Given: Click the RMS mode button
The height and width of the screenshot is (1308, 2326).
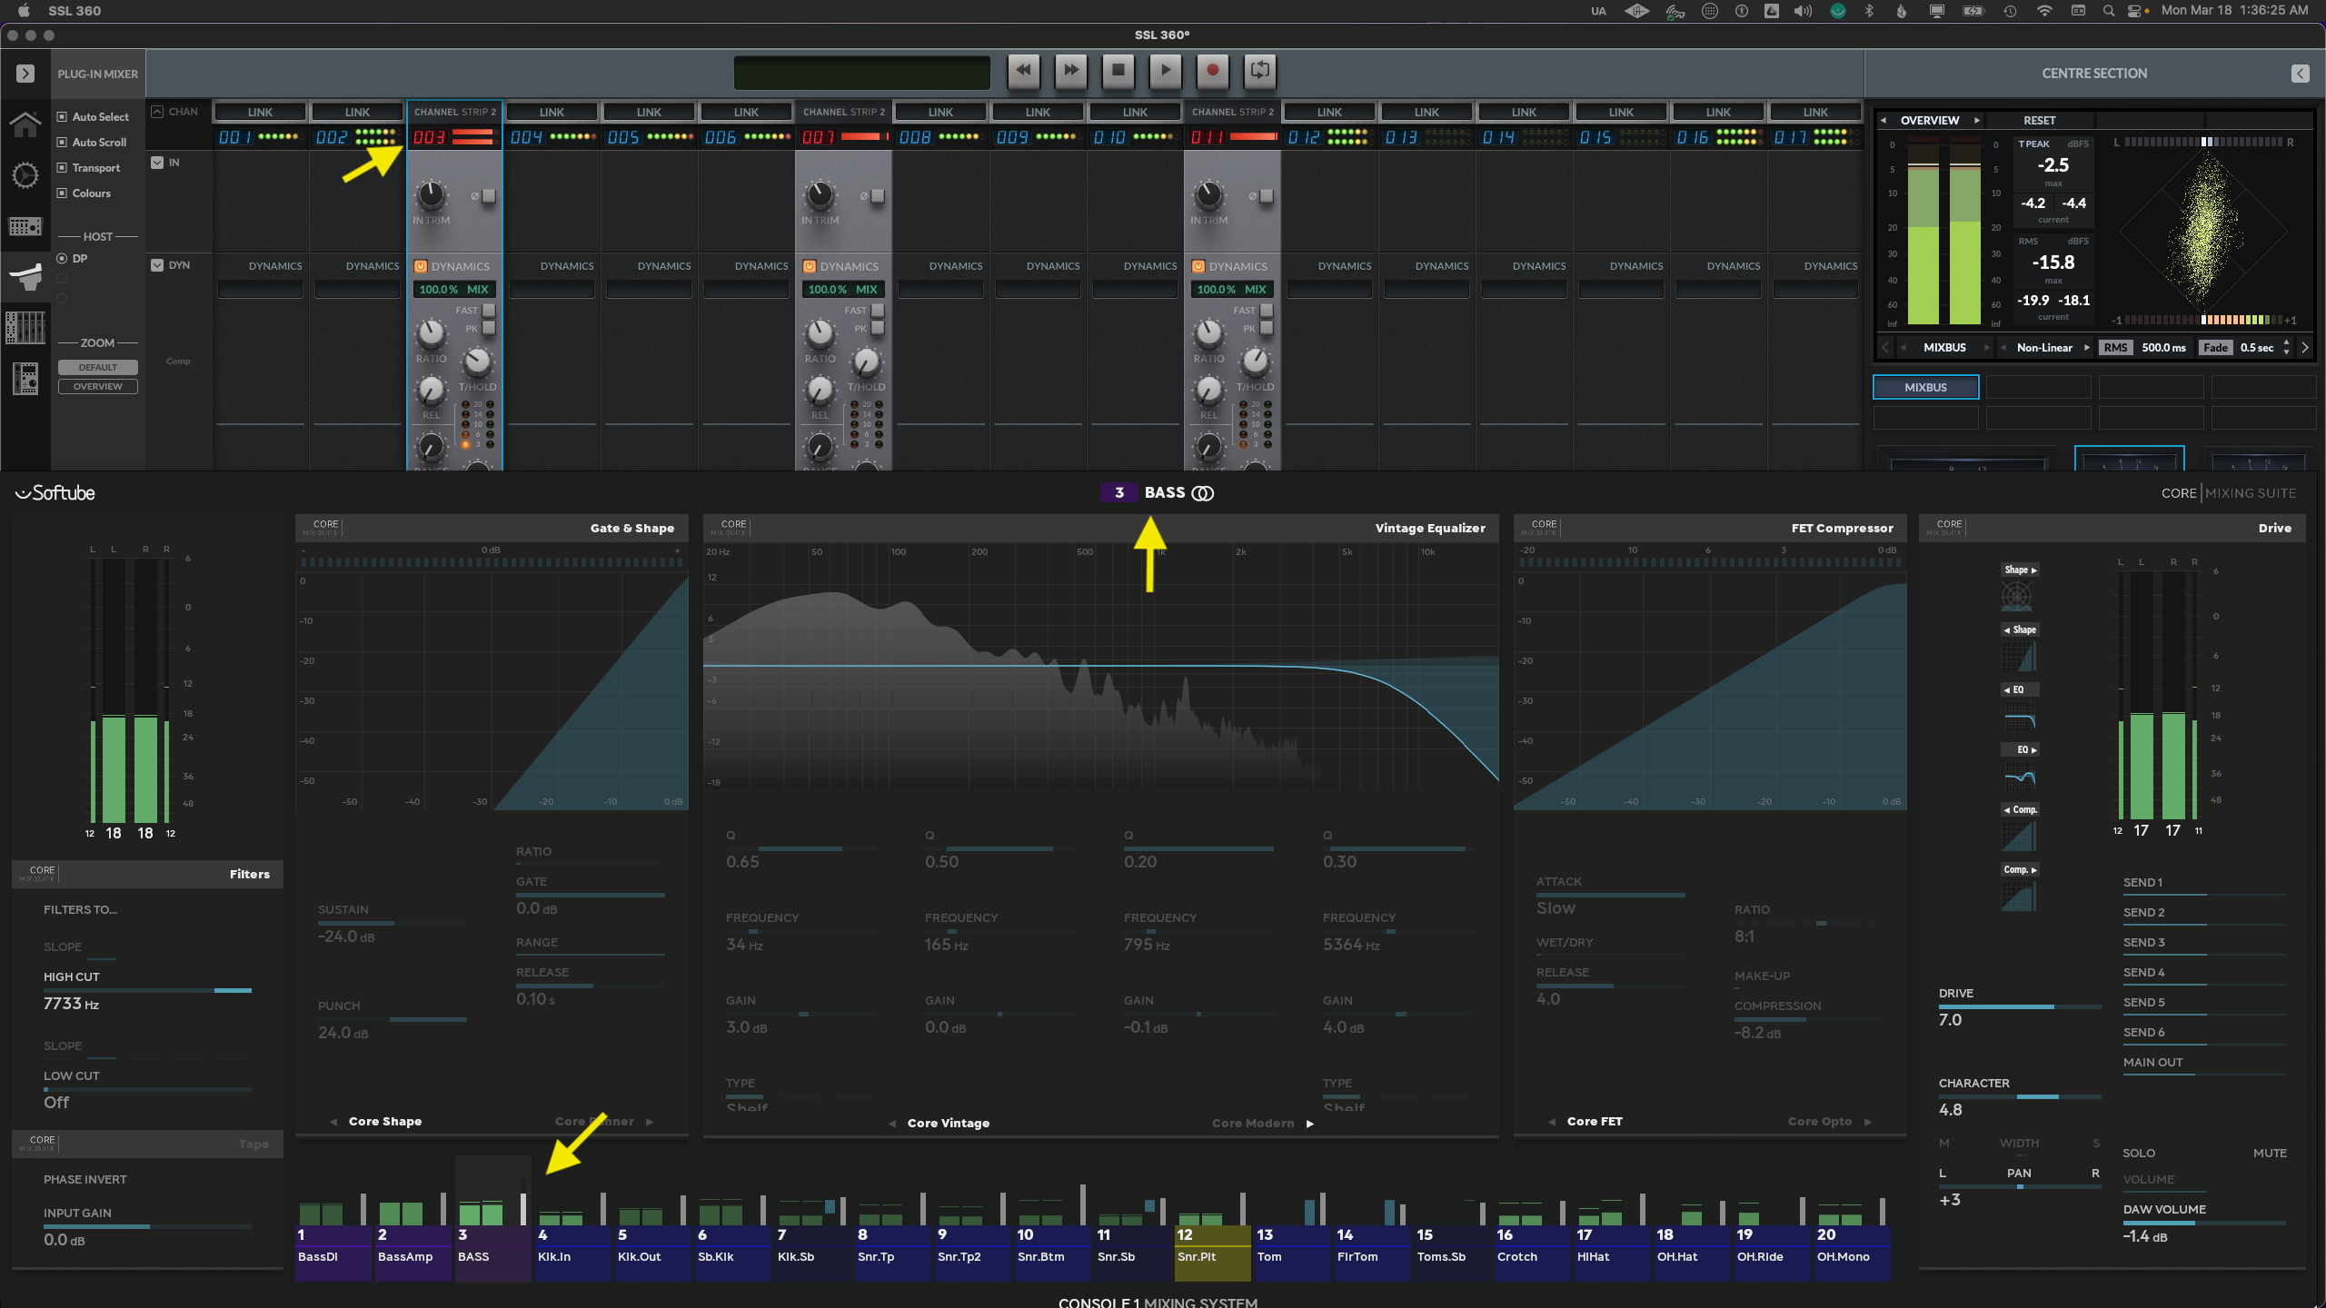Looking at the screenshot, I should (2115, 348).
